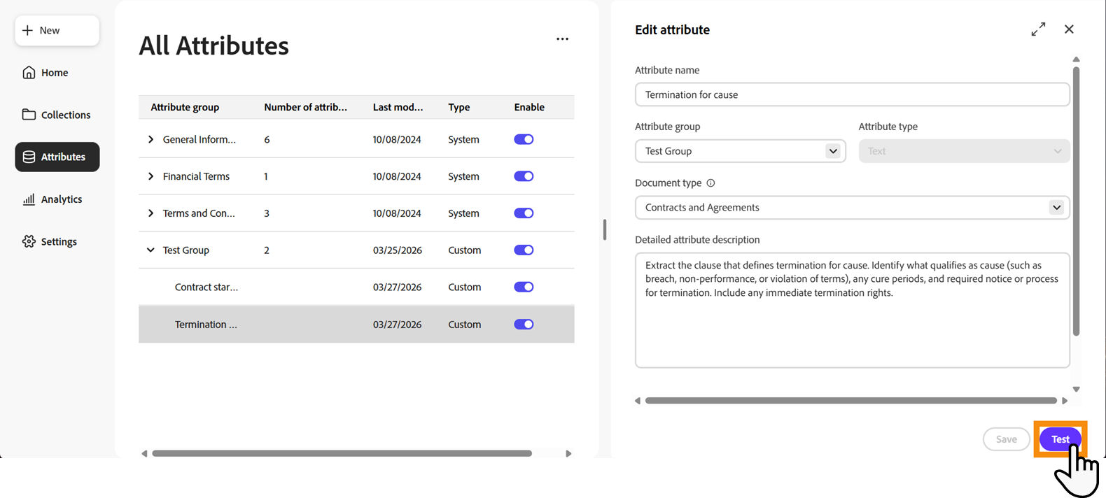Click the 03/25/2026 date of Test Group
This screenshot has height=498, width=1106.
tap(398, 250)
